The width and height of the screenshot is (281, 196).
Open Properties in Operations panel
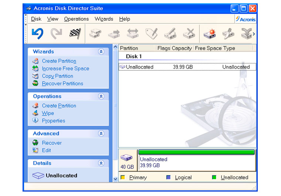53,121
